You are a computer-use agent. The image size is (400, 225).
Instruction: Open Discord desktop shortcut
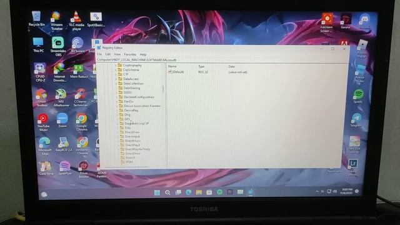(x=364, y=21)
